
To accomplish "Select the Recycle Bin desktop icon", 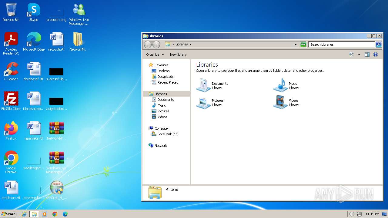I will tap(11, 12).
